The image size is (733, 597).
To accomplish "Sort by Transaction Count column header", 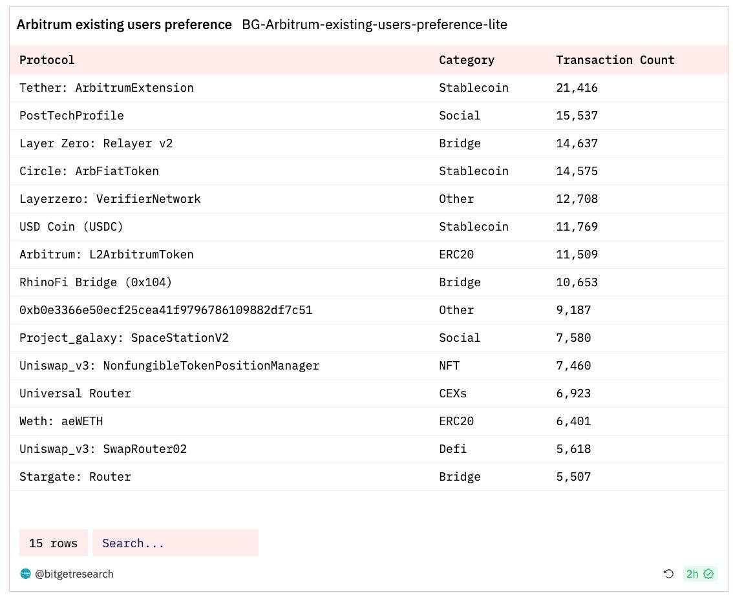I will [x=615, y=60].
